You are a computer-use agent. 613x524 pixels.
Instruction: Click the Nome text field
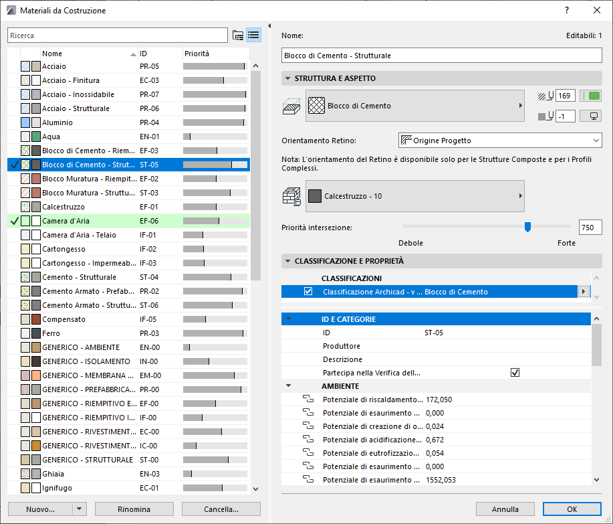point(441,56)
